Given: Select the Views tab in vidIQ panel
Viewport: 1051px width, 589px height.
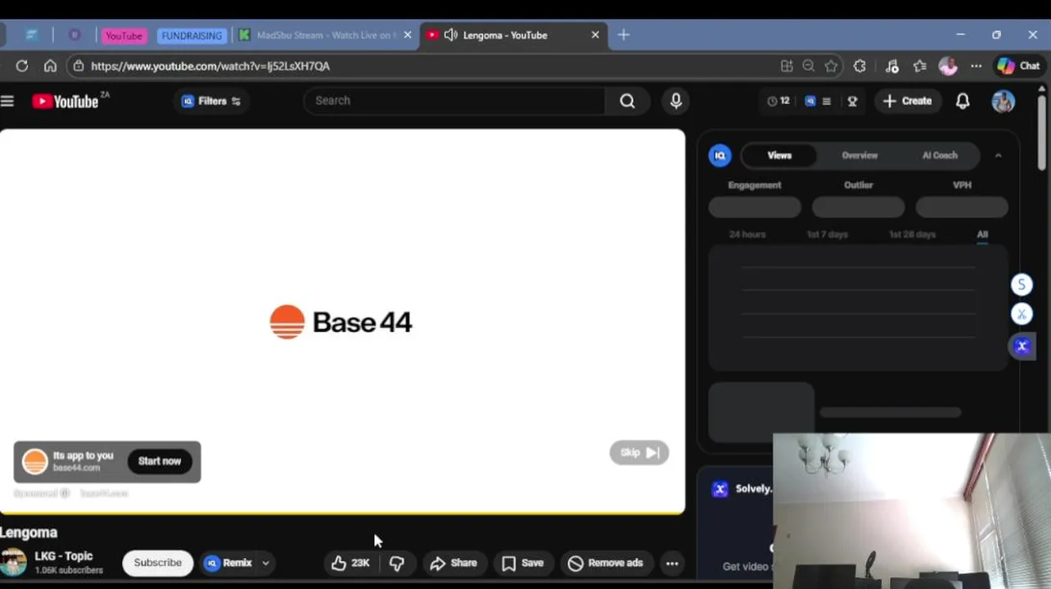Looking at the screenshot, I should pyautogui.click(x=779, y=155).
